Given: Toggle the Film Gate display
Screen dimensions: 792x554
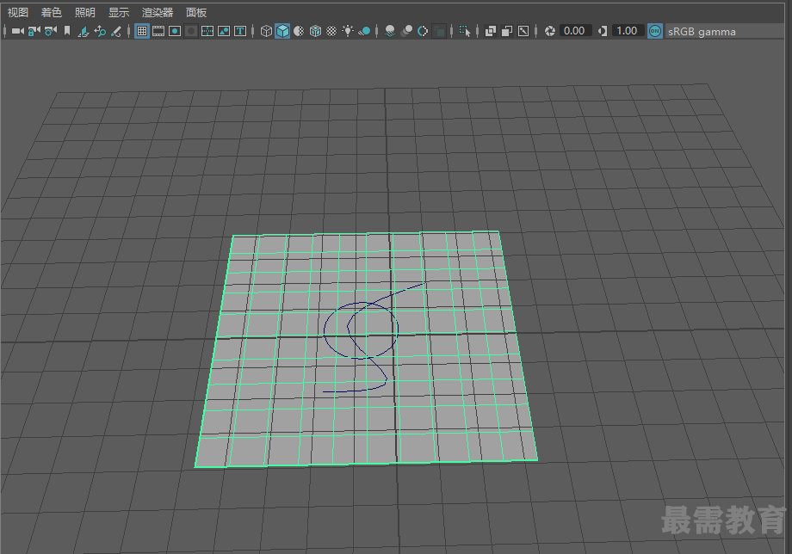Looking at the screenshot, I should coord(158,31).
